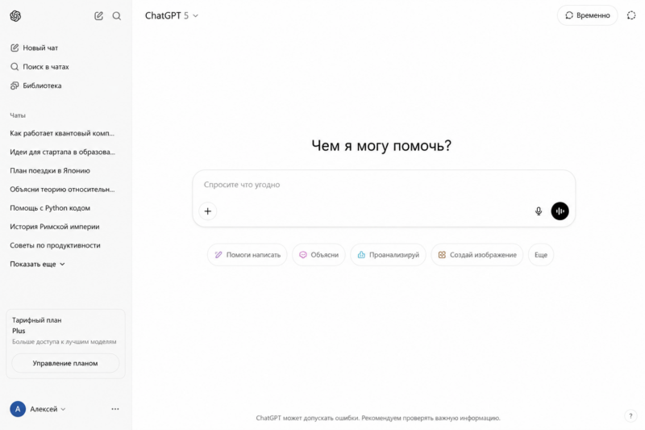This screenshot has height=430, width=645.
Task: Open the dashed-circle icon in top right corner
Action: (x=631, y=15)
